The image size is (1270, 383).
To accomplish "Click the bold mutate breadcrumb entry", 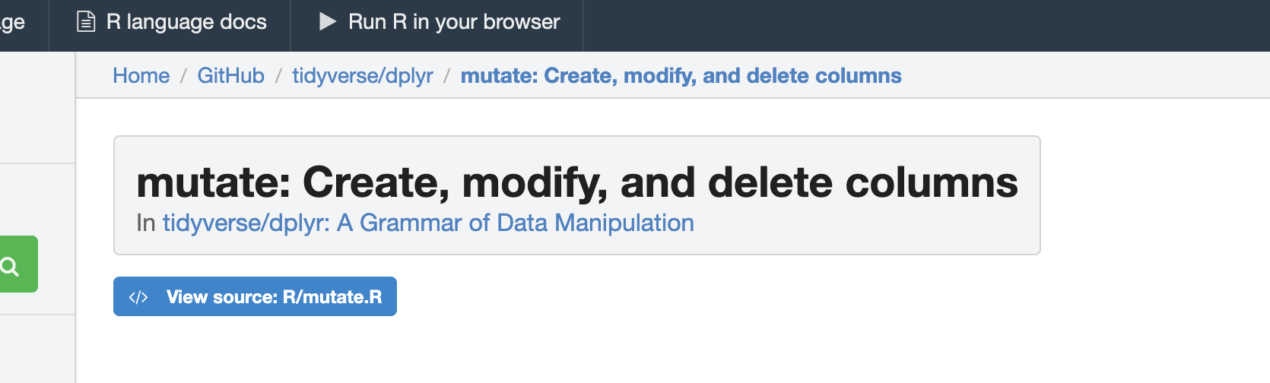I will pyautogui.click(x=681, y=76).
